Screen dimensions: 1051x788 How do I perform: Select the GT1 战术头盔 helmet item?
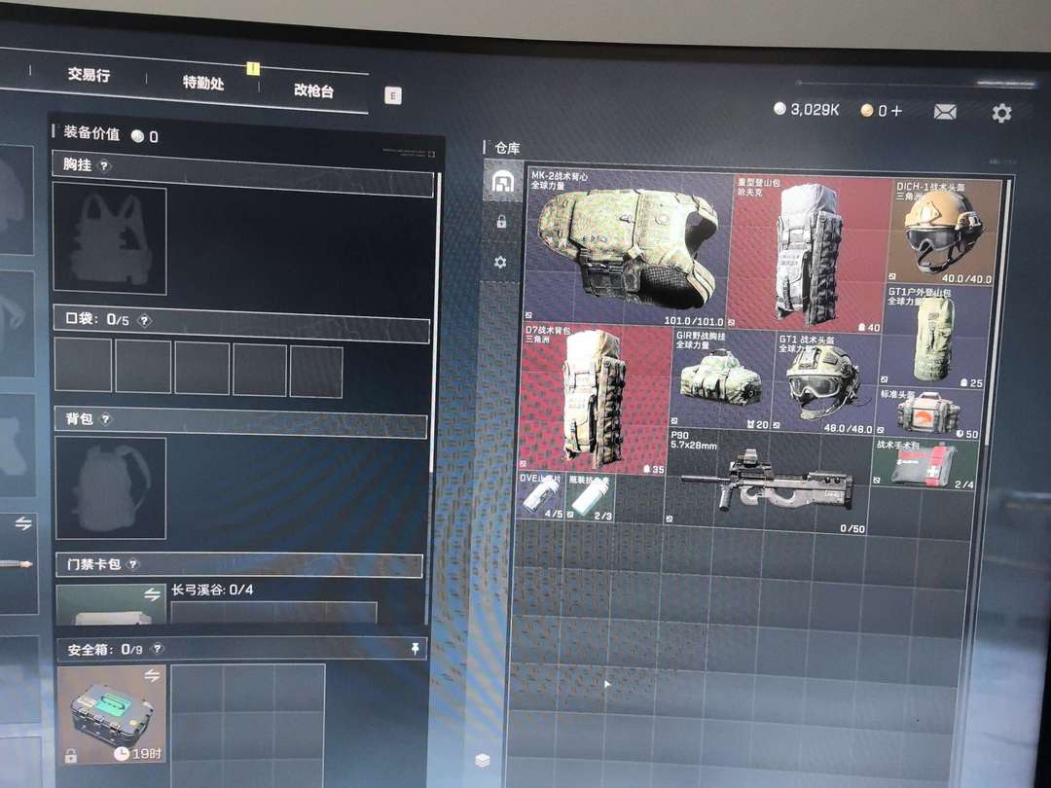tap(824, 383)
